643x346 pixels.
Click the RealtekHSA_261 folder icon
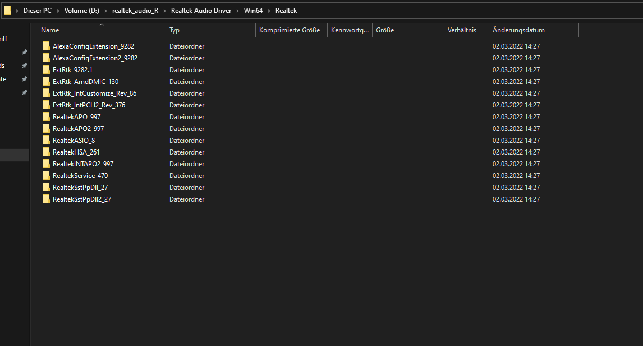(46, 152)
